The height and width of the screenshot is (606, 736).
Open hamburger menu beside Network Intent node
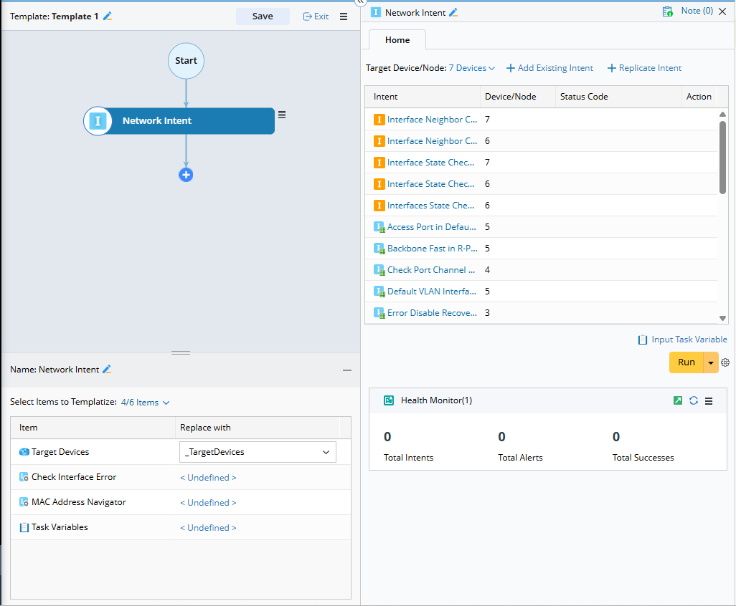click(x=282, y=115)
